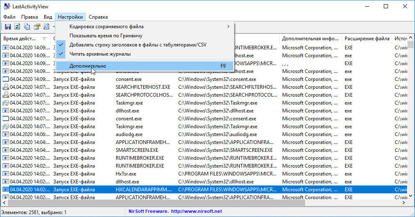Select 'Дополнительно' F9 menu entry

coord(144,66)
